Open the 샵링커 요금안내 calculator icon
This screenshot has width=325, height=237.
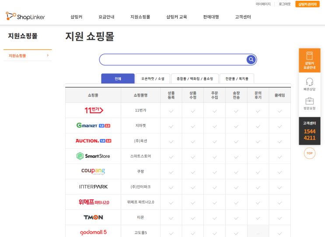pyautogui.click(x=309, y=56)
